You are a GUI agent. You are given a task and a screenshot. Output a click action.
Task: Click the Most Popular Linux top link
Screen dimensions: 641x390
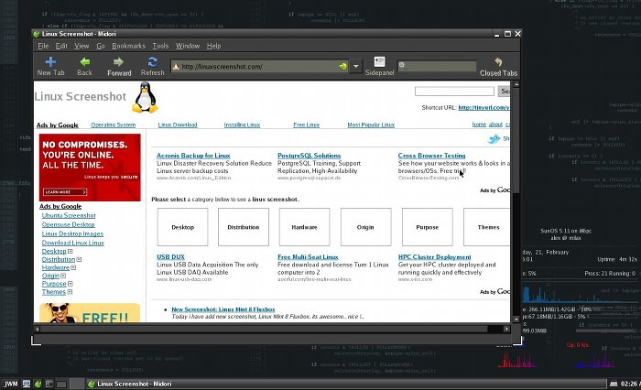(371, 125)
